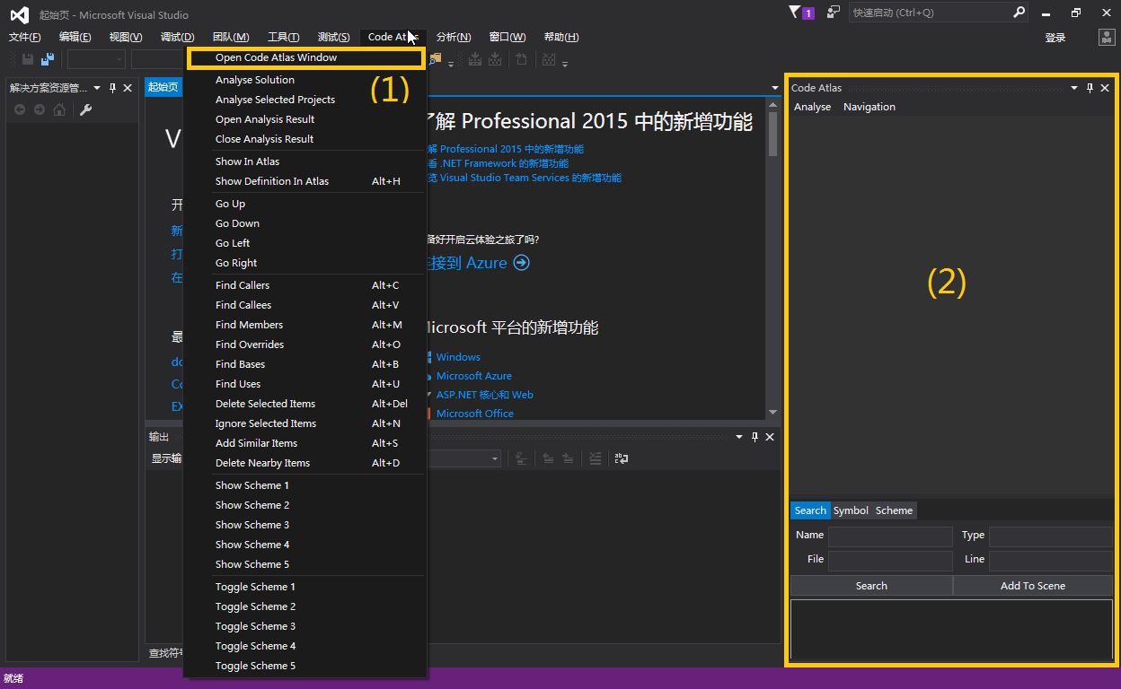Open the output source dropdown in Output panel
The height and width of the screenshot is (689, 1121).
pos(493,458)
